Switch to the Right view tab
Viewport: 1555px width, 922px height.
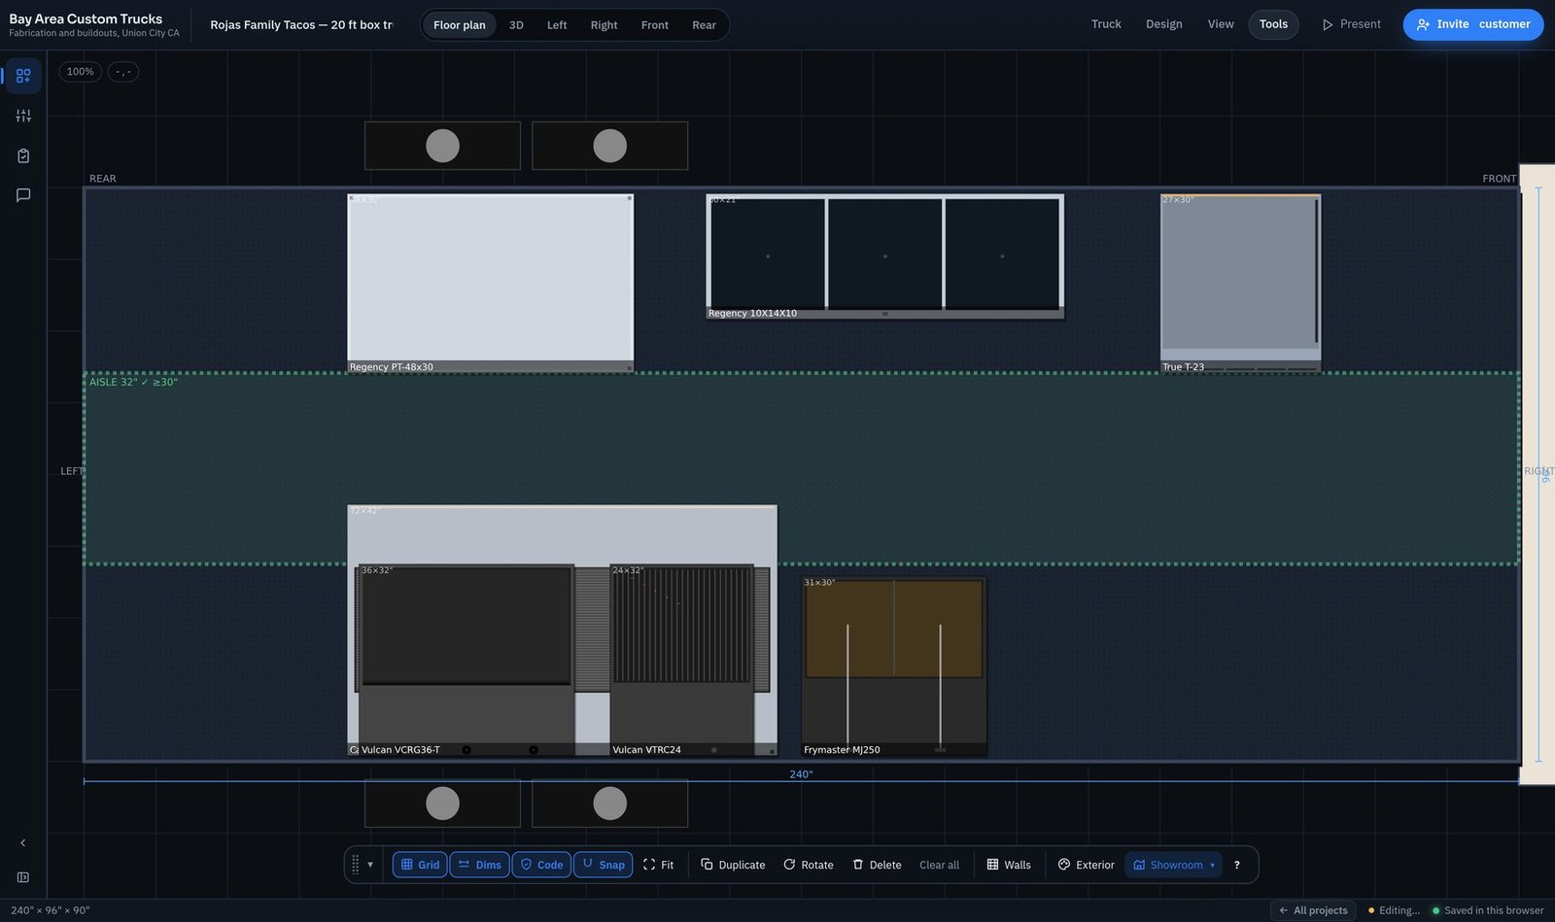click(x=604, y=25)
